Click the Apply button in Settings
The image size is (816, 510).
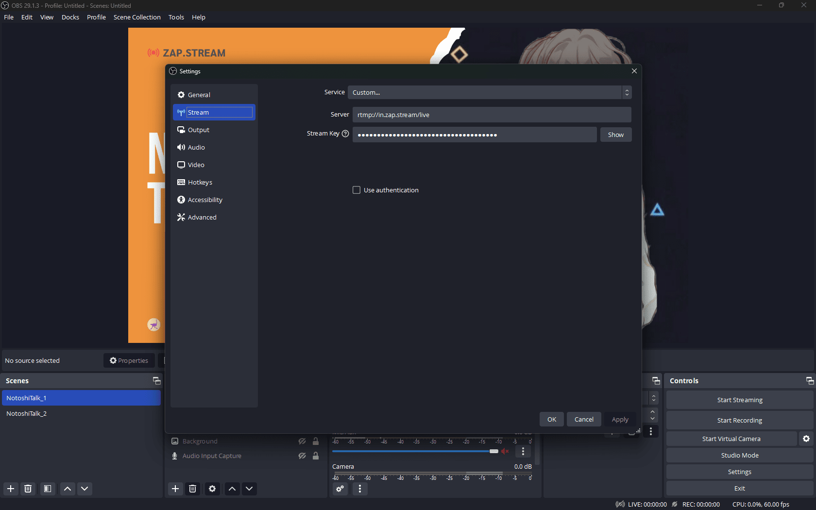(x=620, y=419)
